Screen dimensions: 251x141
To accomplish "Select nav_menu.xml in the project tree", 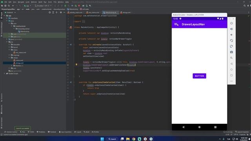I will pos(20,52).
